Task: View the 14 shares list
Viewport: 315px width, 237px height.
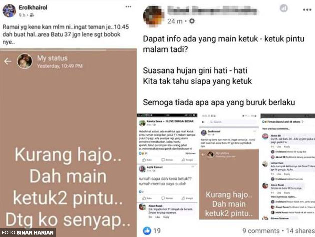Action: (x=300, y=231)
